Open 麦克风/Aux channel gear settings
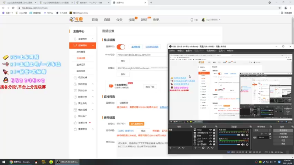Screen dimensions: 294x165 point(247,144)
